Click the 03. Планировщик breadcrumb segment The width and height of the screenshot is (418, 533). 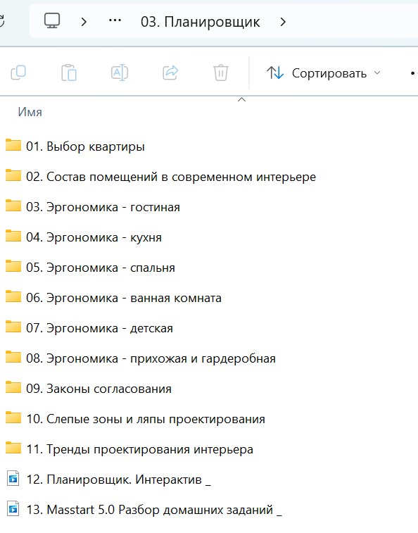pyautogui.click(x=200, y=22)
